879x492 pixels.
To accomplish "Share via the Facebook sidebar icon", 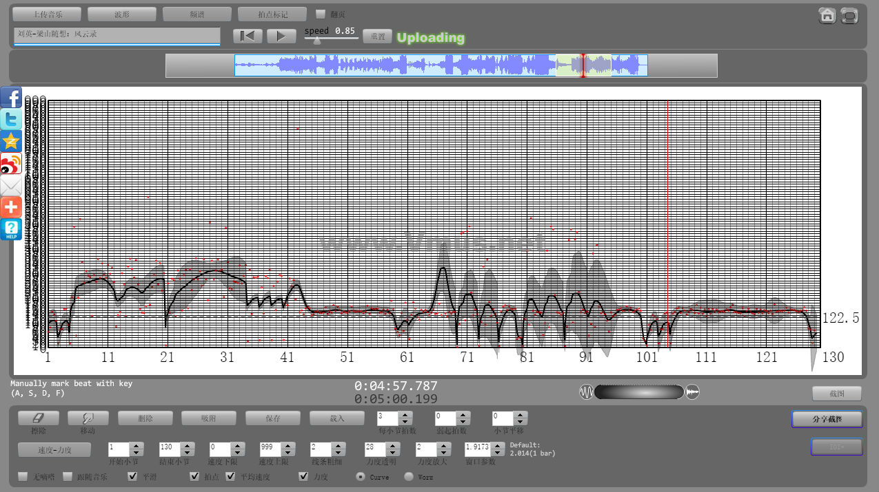I will [11, 98].
